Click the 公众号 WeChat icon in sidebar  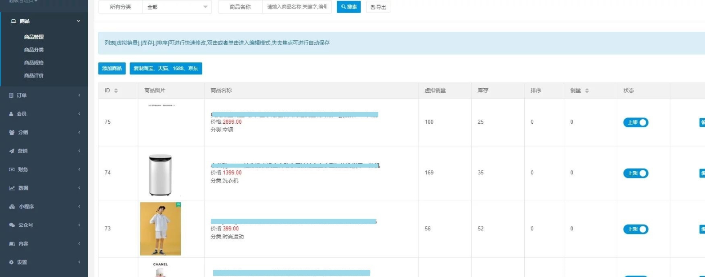point(12,225)
